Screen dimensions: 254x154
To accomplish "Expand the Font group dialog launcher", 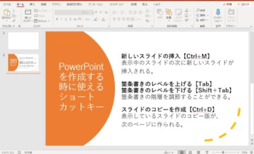I will (109, 26).
